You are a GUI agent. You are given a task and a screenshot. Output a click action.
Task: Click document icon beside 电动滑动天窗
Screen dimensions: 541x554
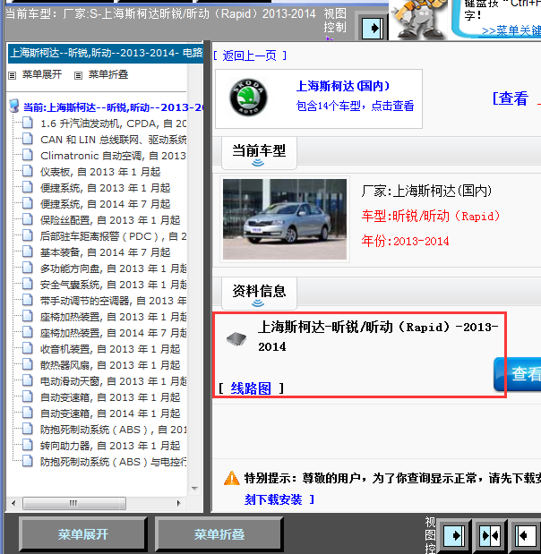tap(27, 380)
